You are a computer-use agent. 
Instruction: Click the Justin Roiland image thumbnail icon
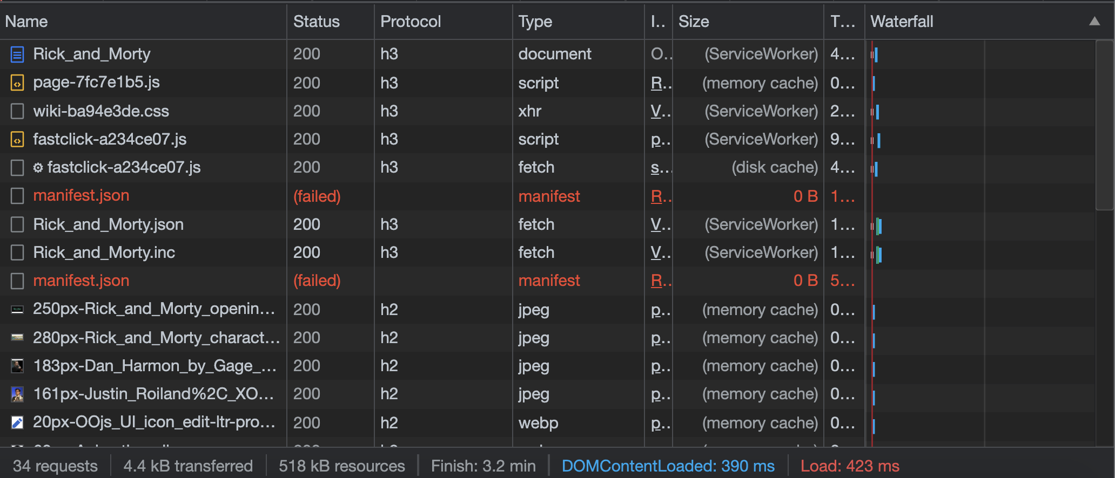pos(17,394)
